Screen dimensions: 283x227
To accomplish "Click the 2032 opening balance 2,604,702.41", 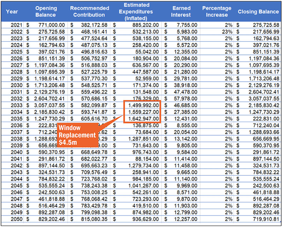I will click(x=50, y=99).
